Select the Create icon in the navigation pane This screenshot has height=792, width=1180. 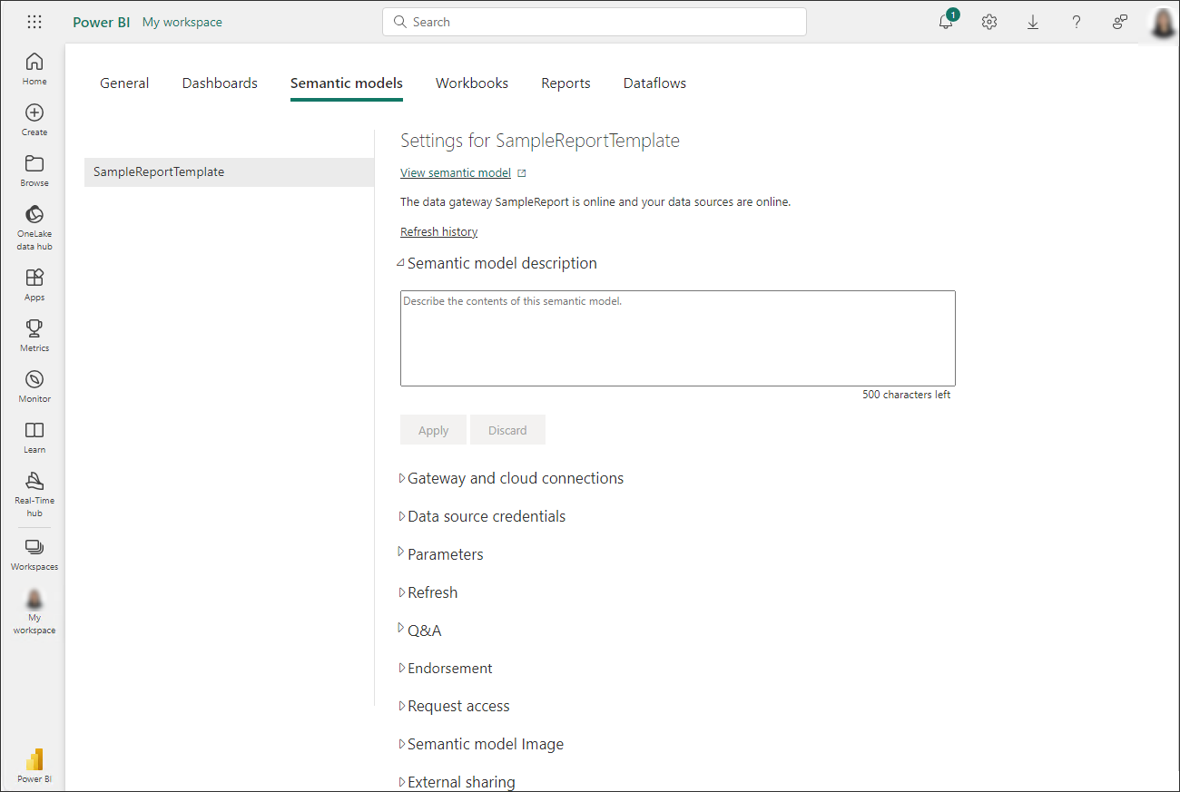[34, 116]
